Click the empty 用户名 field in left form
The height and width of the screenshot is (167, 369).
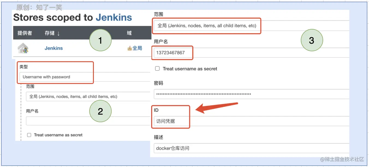point(88,121)
